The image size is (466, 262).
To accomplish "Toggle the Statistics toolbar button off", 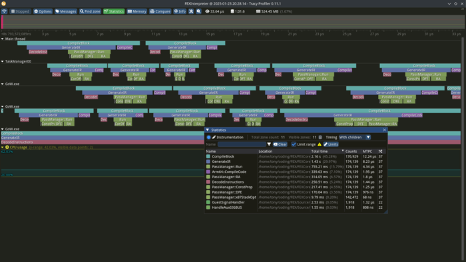I will pos(114,11).
